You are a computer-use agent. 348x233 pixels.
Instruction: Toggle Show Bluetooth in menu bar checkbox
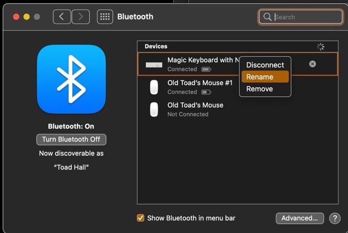pos(140,218)
